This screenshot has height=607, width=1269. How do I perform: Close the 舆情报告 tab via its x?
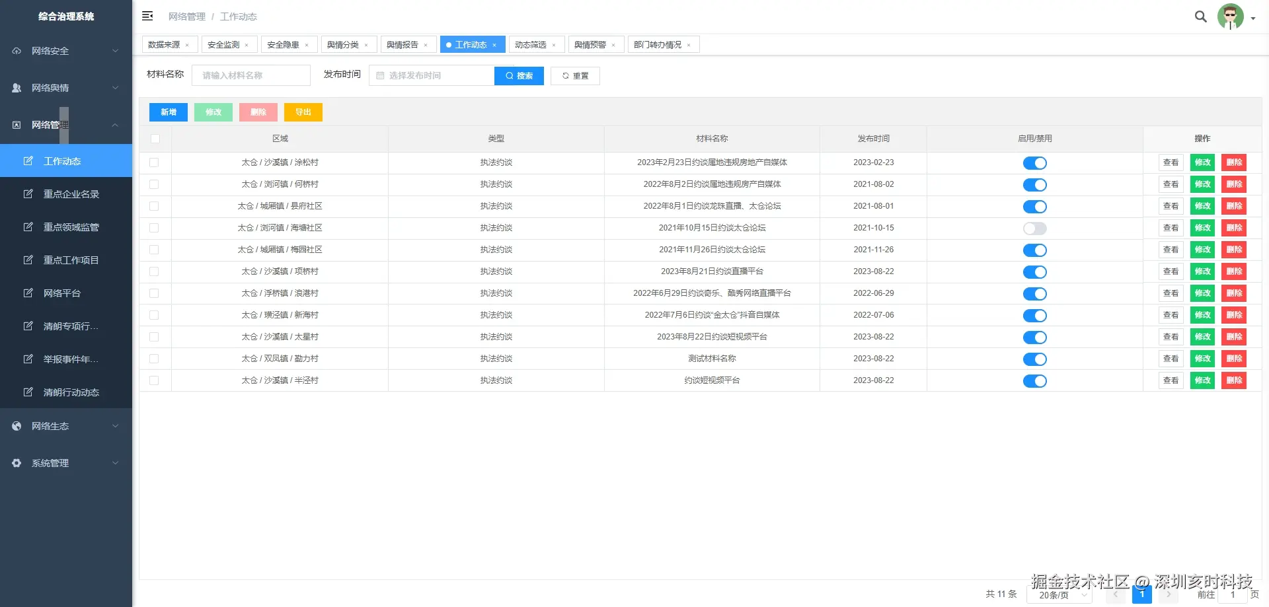coord(425,45)
